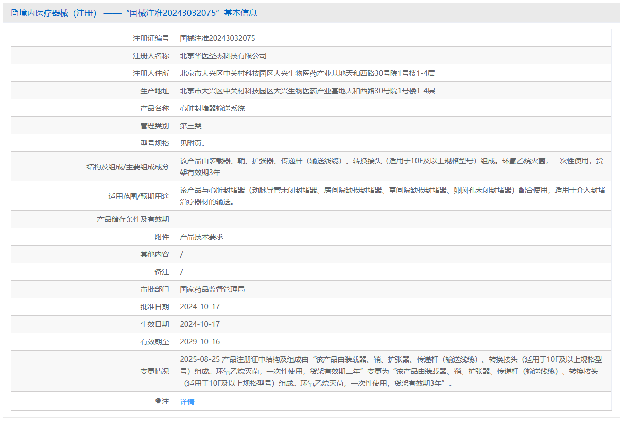Click the 备注 label
Viewport: 624px width, 431px height.
point(162,272)
